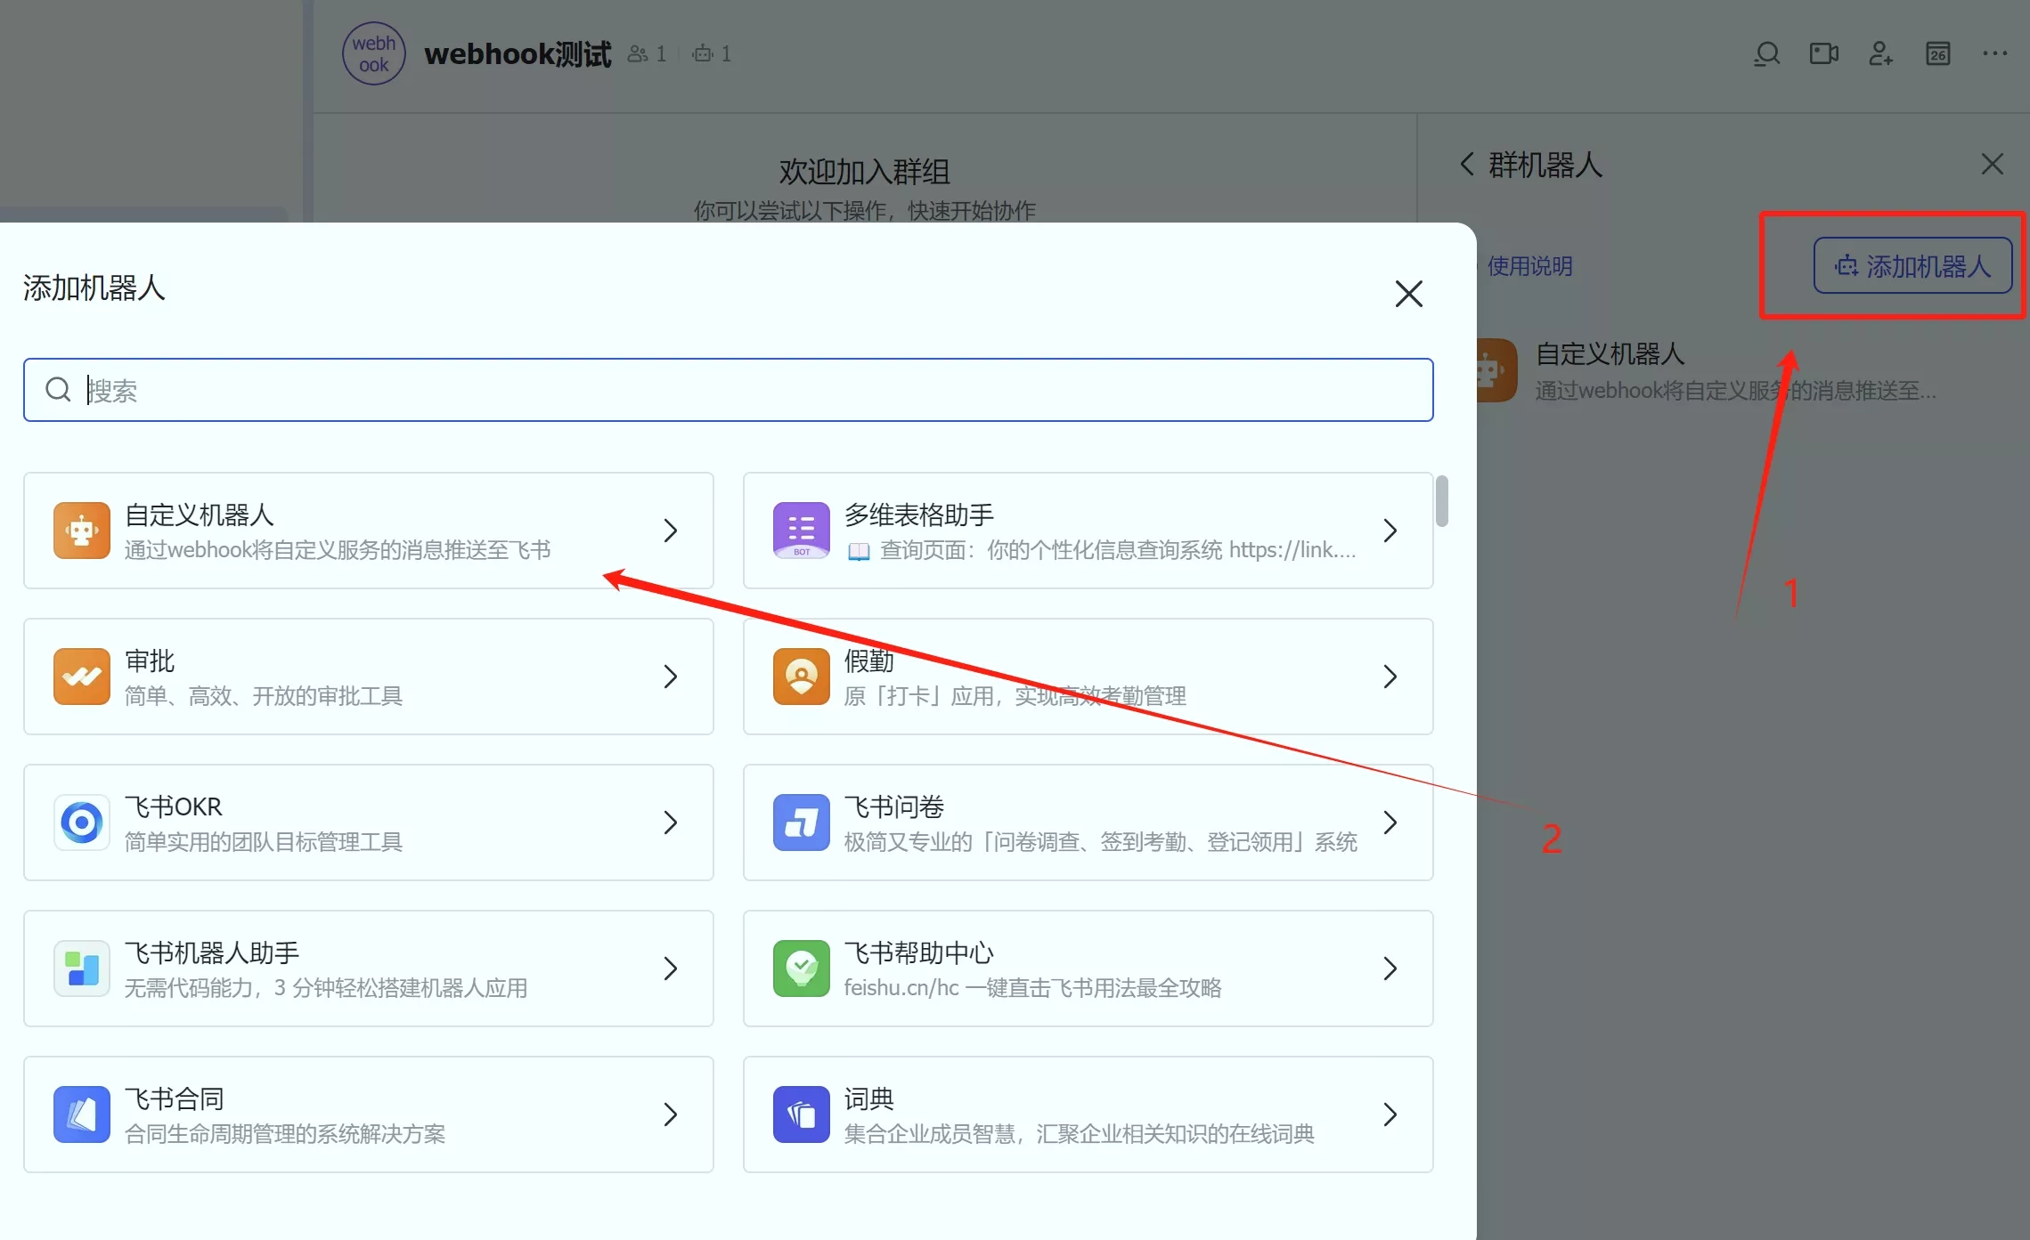
Task: Go back from 群机器人 panel
Action: tap(1467, 165)
